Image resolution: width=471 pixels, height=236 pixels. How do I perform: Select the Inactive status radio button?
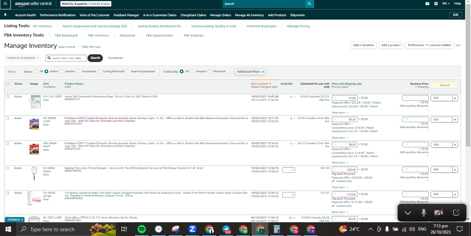click(61, 72)
